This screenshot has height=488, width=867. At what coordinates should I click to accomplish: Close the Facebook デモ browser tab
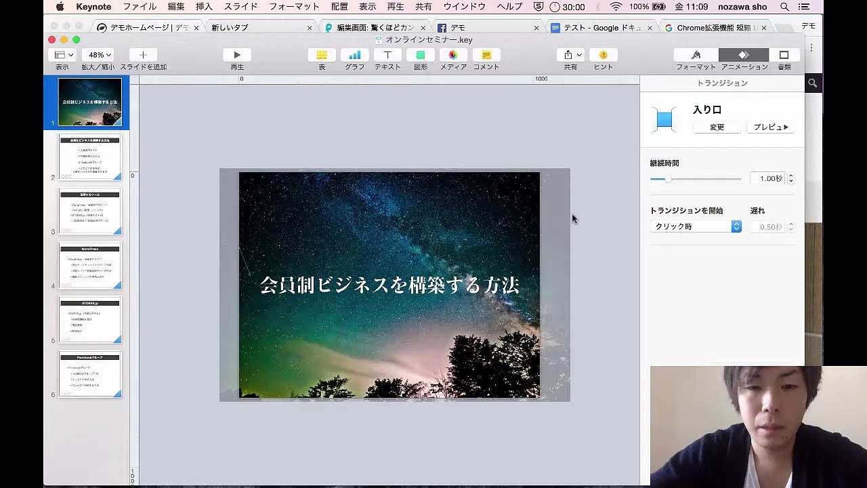point(536,28)
